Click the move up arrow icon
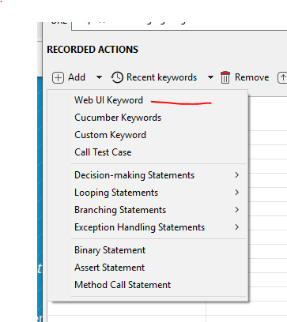This screenshot has width=287, height=322. [282, 78]
